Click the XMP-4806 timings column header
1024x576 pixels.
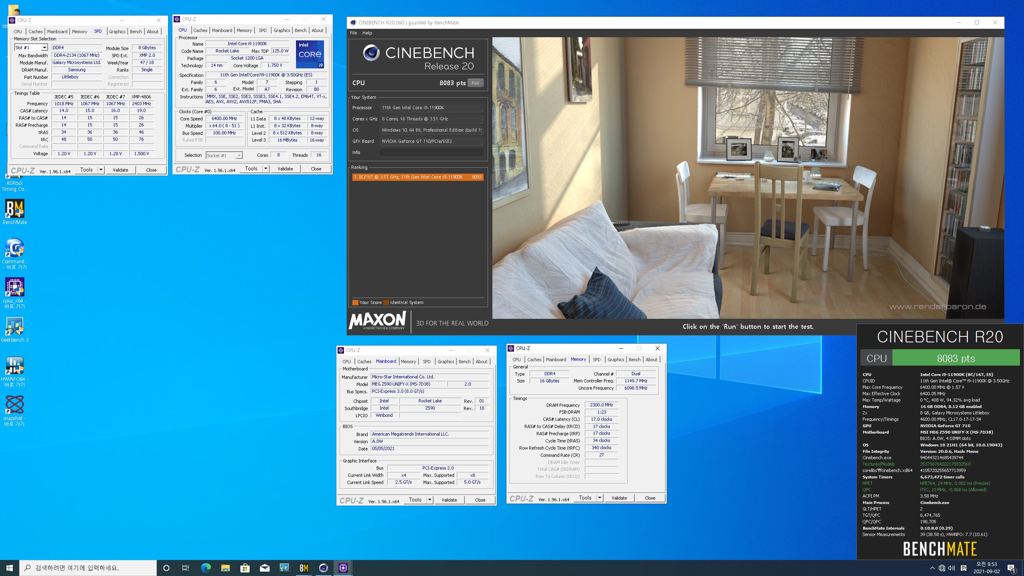coord(141,97)
